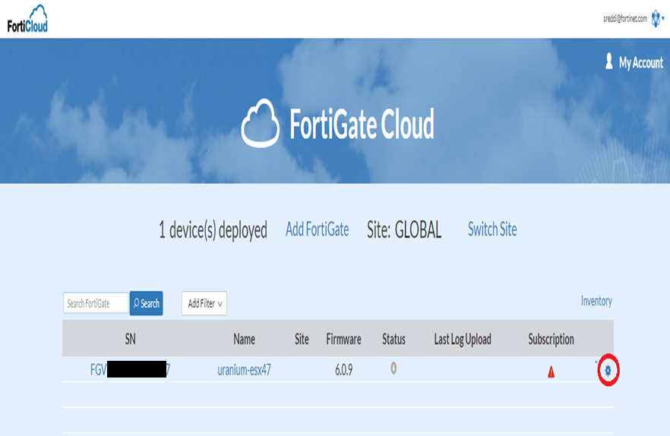Click the Name column header

tap(244, 340)
